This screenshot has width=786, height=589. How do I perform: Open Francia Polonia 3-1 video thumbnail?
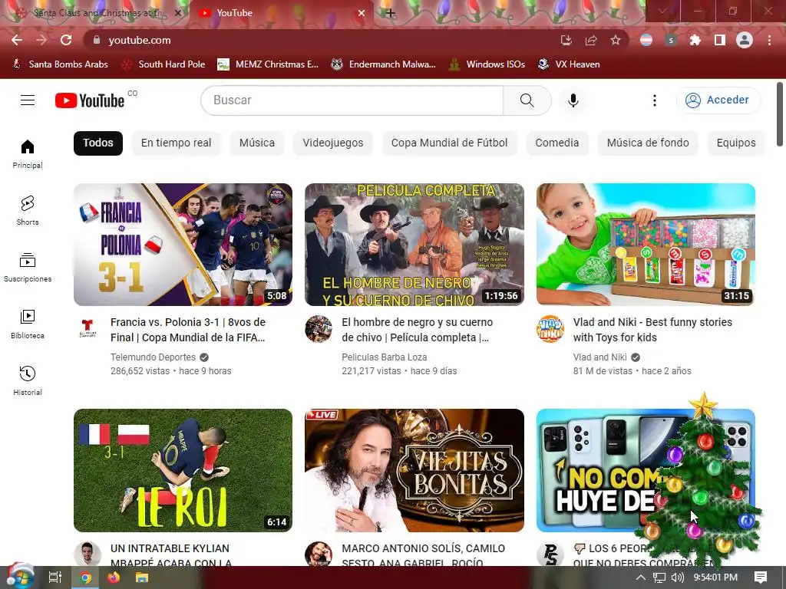tap(183, 245)
